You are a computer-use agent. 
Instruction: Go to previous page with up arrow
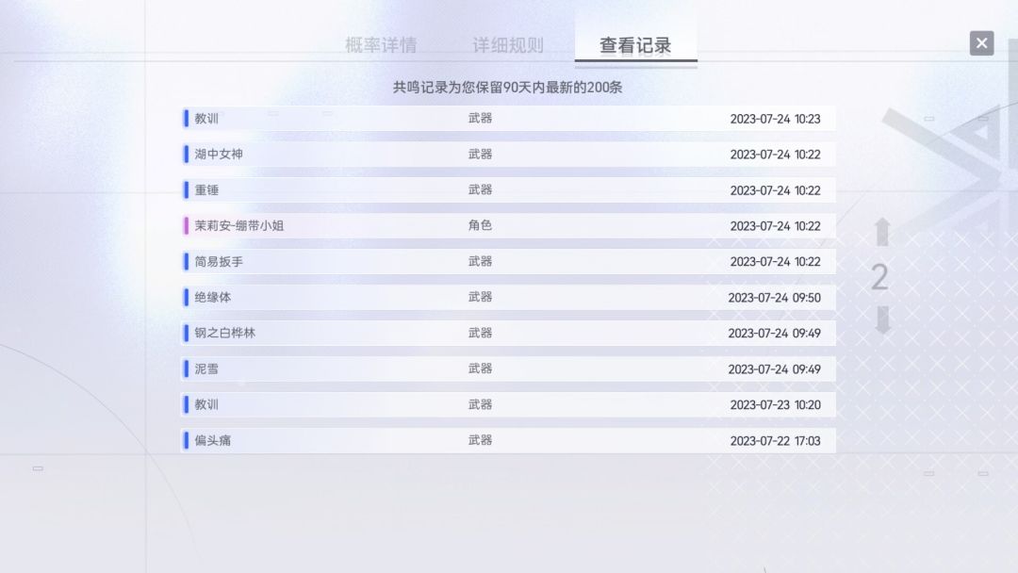tap(881, 232)
